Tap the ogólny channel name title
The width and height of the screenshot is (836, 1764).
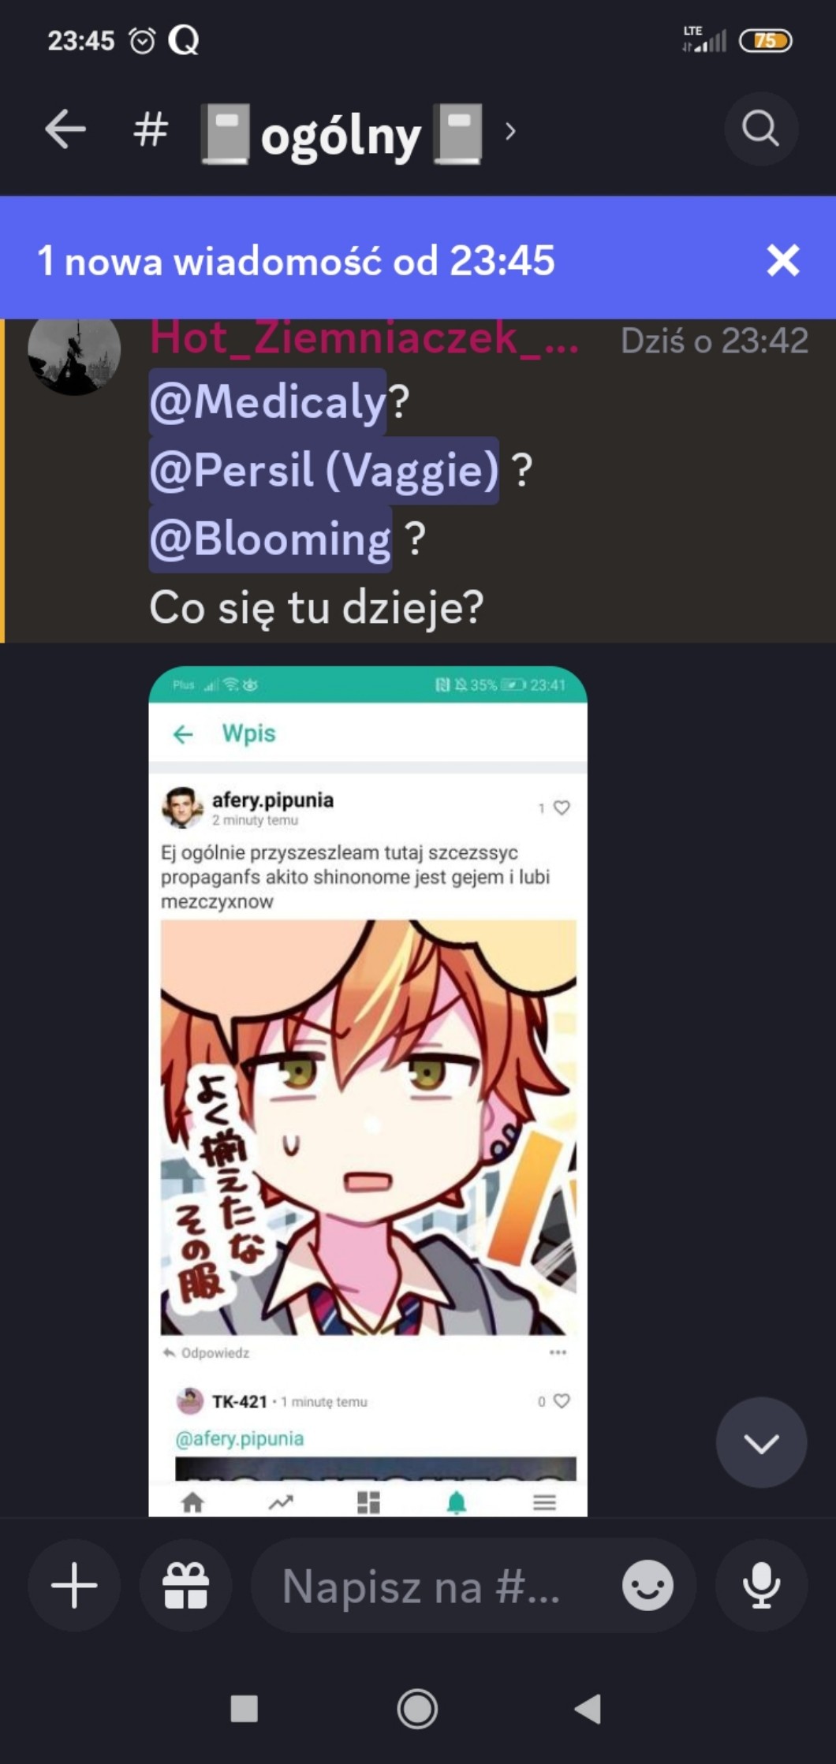[x=341, y=134]
